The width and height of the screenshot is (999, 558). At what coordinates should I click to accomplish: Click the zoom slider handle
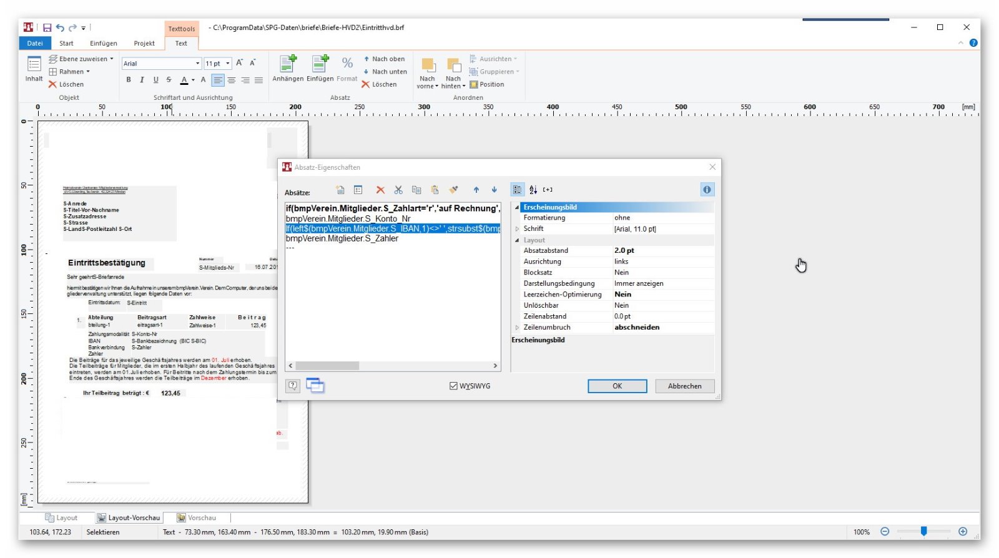pyautogui.click(x=923, y=532)
